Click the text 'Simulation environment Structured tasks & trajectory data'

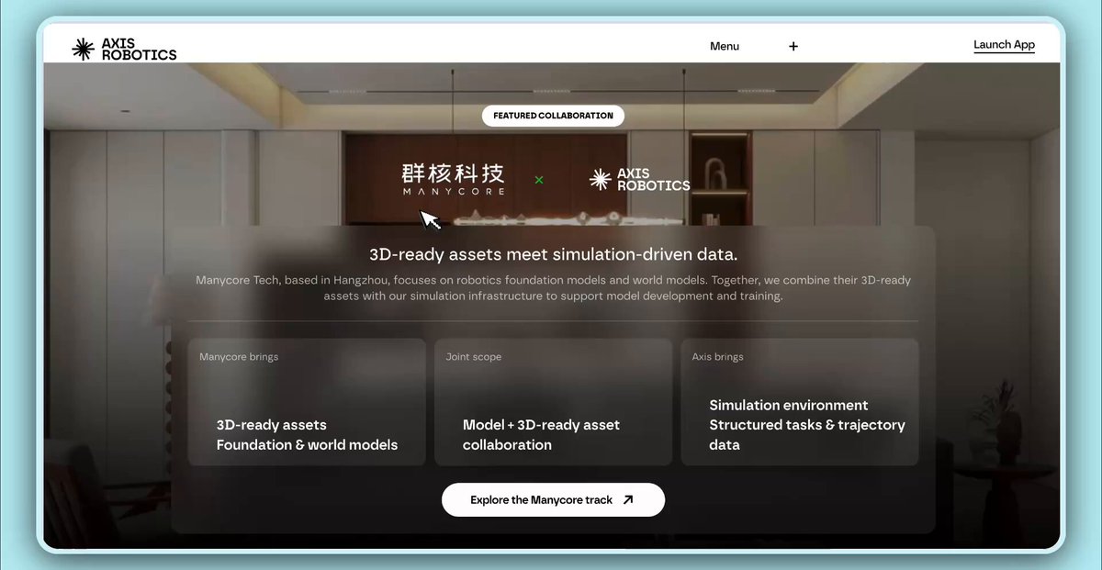[x=807, y=425]
